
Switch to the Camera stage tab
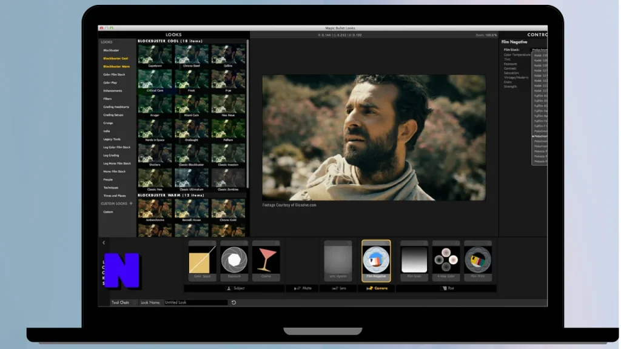[377, 288]
